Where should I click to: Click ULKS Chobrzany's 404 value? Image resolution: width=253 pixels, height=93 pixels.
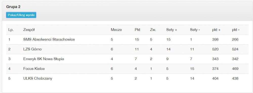tap(215, 78)
